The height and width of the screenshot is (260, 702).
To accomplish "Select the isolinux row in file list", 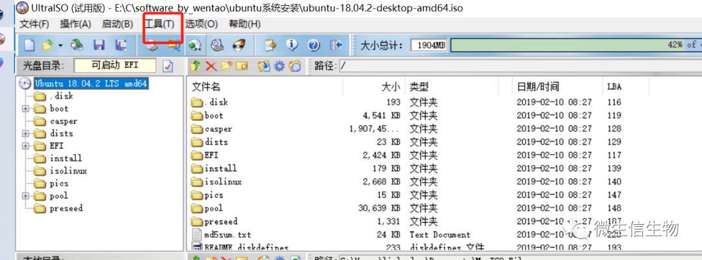I will pos(408,182).
